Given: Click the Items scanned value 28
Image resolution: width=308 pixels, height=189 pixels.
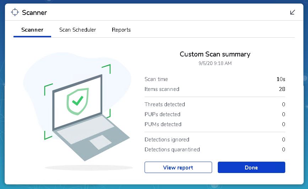Looking at the screenshot, I should 282,89.
